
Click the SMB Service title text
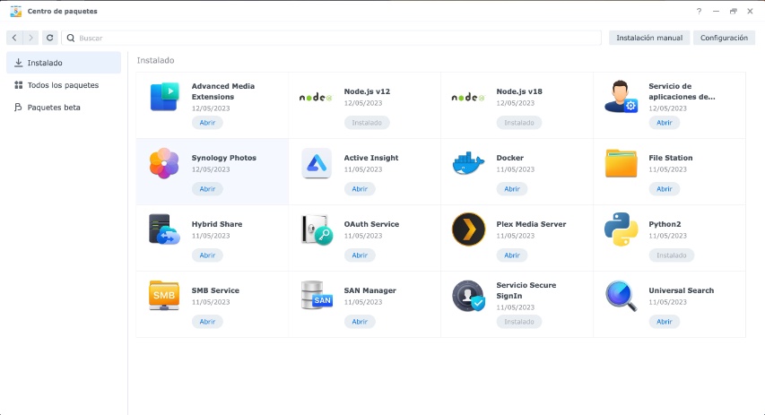(x=215, y=290)
